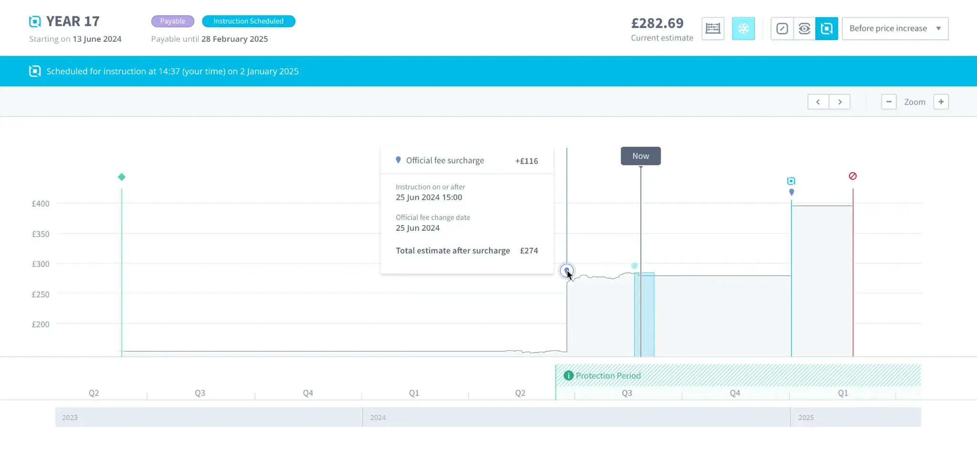Click the green diamond start marker
The width and height of the screenshot is (977, 453).
122,177
